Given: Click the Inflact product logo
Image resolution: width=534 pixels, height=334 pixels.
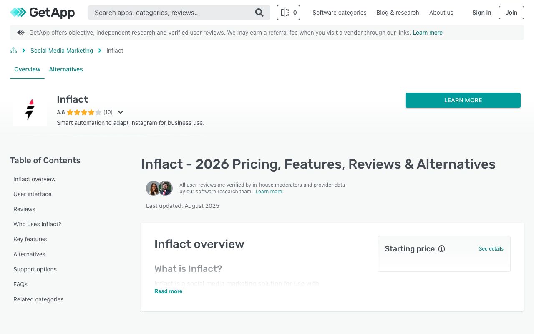Looking at the screenshot, I should point(30,109).
